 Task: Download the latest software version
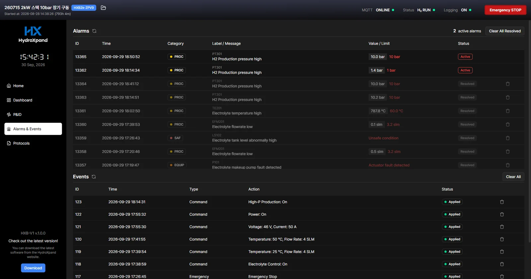(x=33, y=268)
